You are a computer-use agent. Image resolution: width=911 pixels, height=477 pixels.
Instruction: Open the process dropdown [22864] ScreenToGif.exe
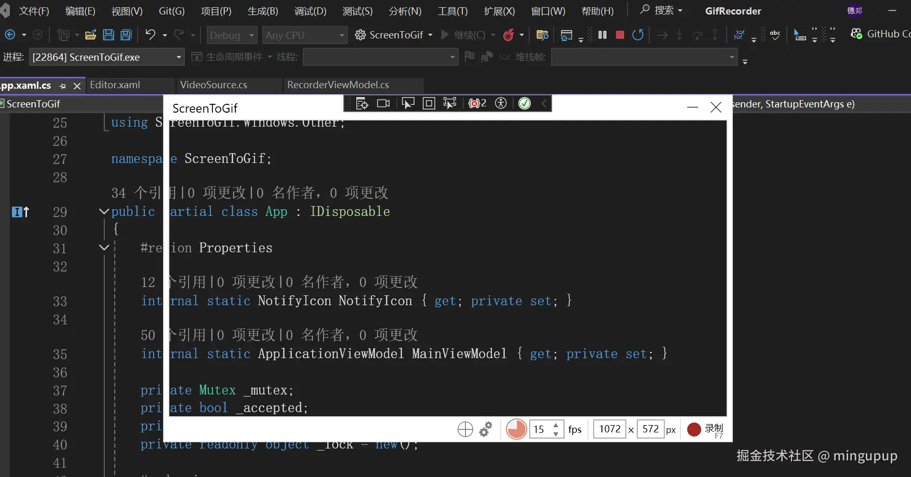[x=107, y=57]
